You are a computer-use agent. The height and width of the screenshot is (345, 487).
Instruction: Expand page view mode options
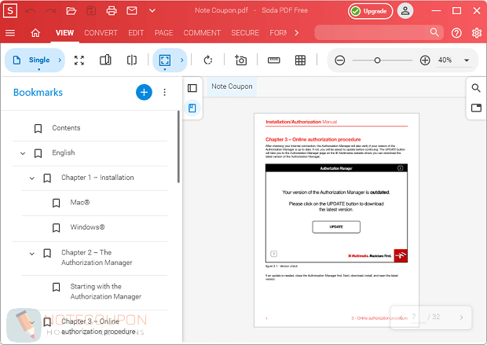point(60,60)
